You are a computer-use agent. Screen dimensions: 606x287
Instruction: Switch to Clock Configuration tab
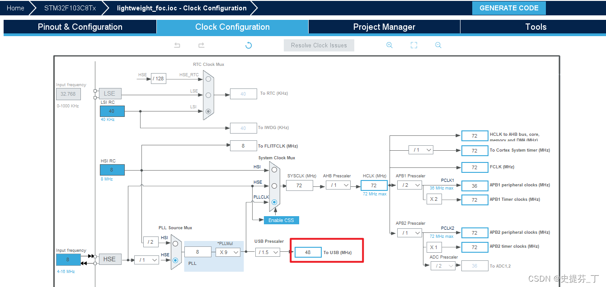coord(232,27)
